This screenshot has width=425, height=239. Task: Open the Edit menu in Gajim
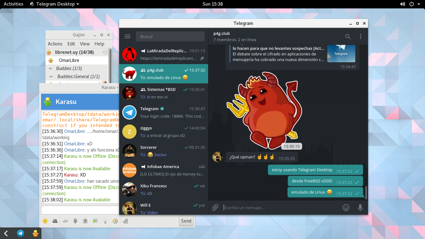[71, 44]
